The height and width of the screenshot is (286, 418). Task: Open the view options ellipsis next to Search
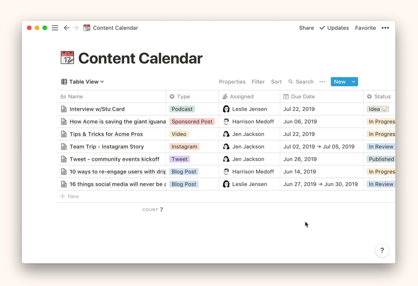click(322, 82)
